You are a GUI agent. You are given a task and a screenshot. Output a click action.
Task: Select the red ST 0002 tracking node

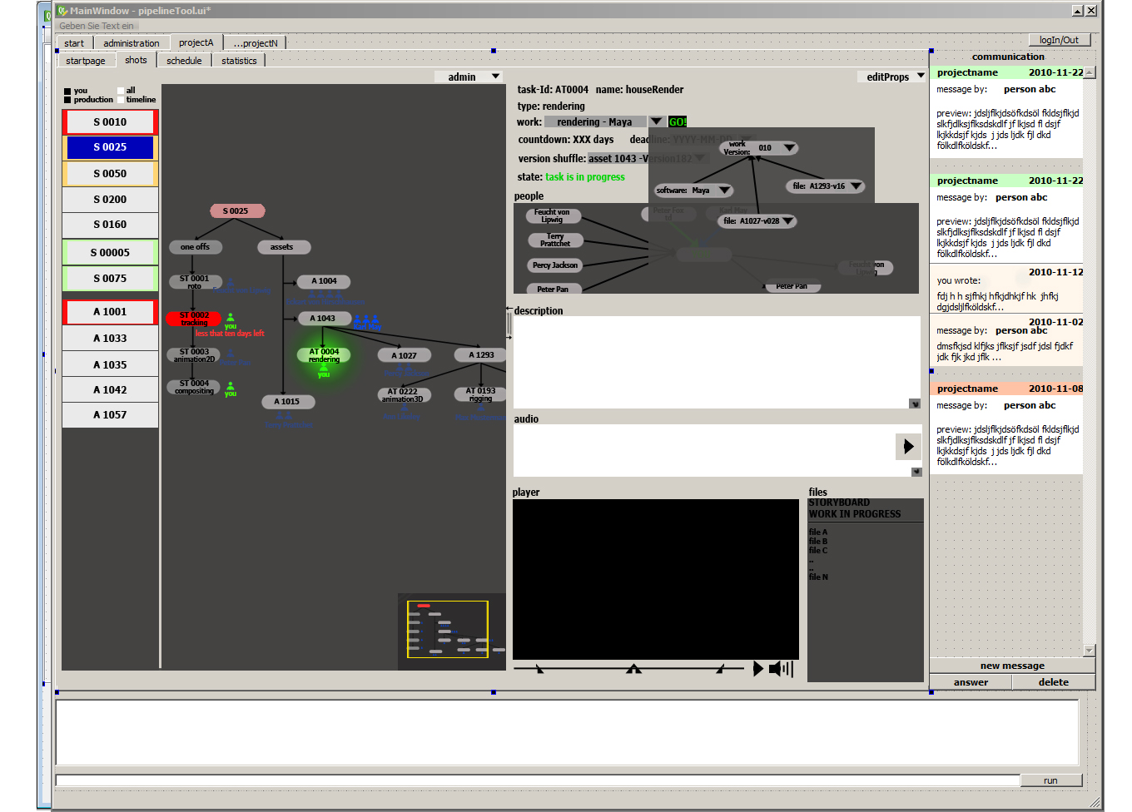tap(194, 319)
